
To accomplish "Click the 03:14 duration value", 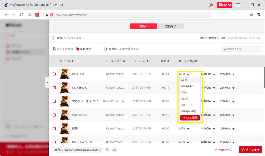I will tap(165, 88).
